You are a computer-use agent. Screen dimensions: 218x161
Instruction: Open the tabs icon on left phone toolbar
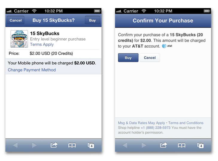click(x=91, y=145)
